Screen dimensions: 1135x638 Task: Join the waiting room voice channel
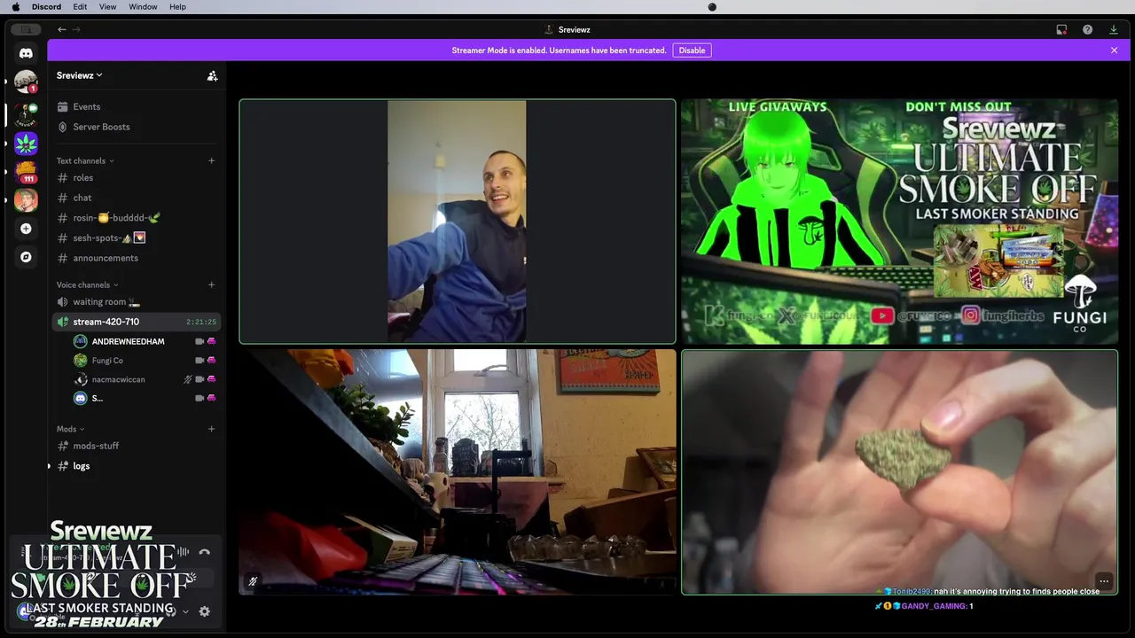tap(137, 301)
